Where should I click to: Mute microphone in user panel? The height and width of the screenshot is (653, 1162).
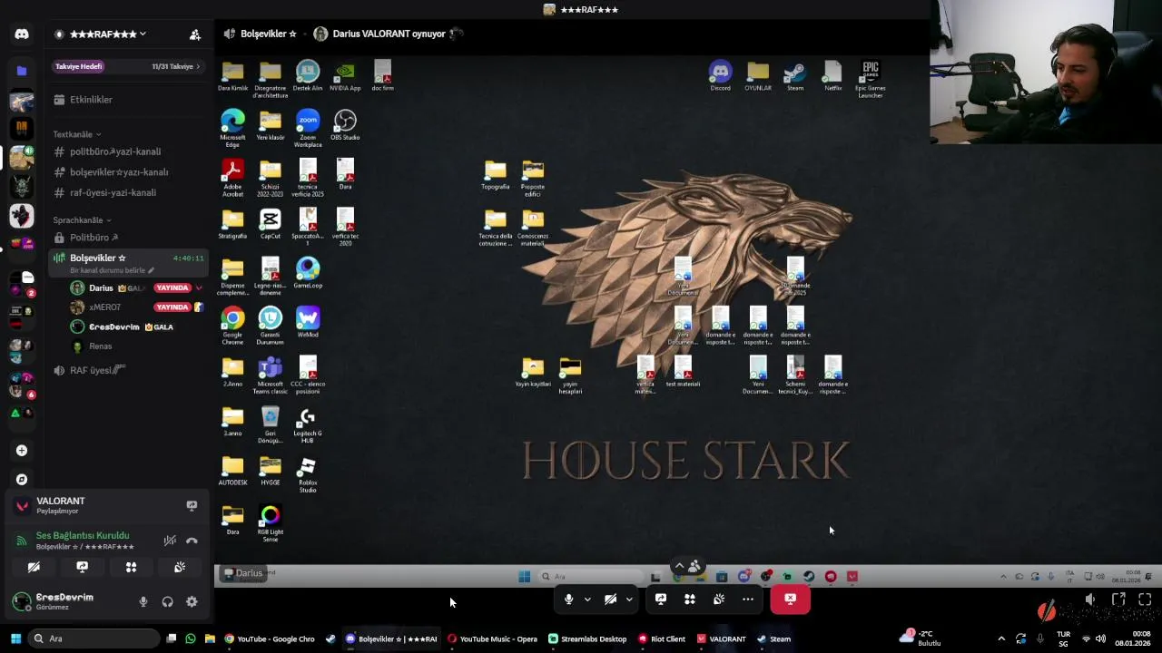point(143,601)
